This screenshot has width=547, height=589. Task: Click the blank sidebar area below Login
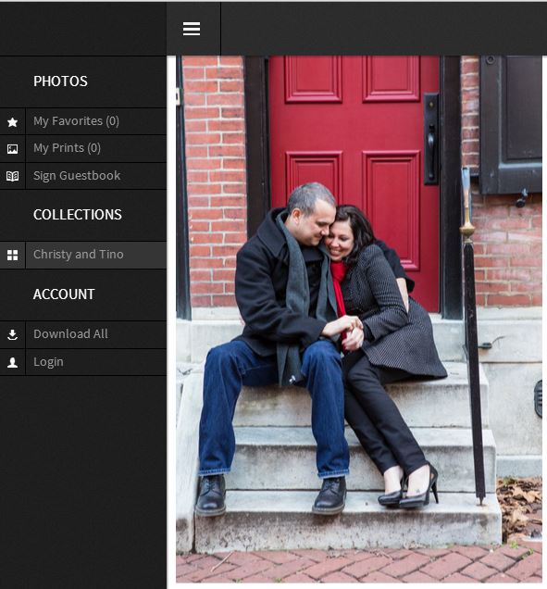83,482
